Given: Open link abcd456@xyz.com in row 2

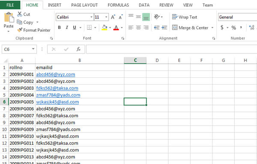Looking at the screenshot, I should (56, 74).
